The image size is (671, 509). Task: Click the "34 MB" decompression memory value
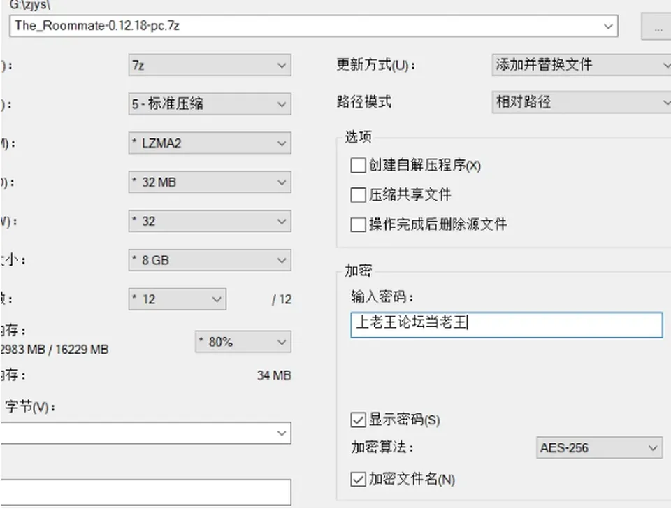[274, 376]
